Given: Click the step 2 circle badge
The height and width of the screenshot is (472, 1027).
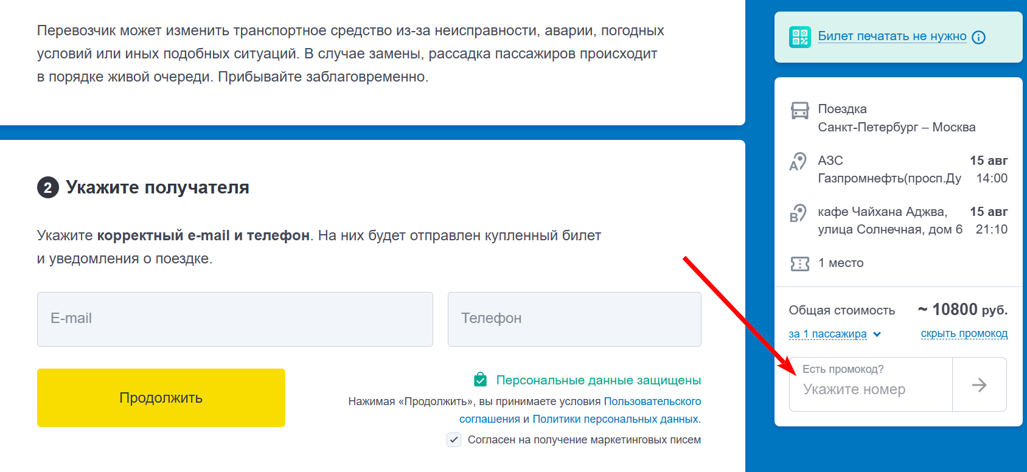Looking at the screenshot, I should [x=47, y=187].
